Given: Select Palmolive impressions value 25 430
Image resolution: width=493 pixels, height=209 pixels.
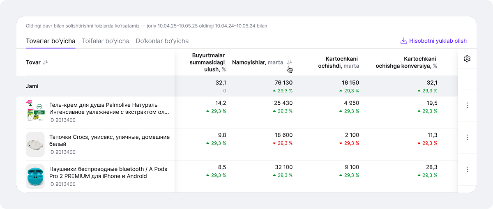Looking at the screenshot, I should pyautogui.click(x=283, y=103).
